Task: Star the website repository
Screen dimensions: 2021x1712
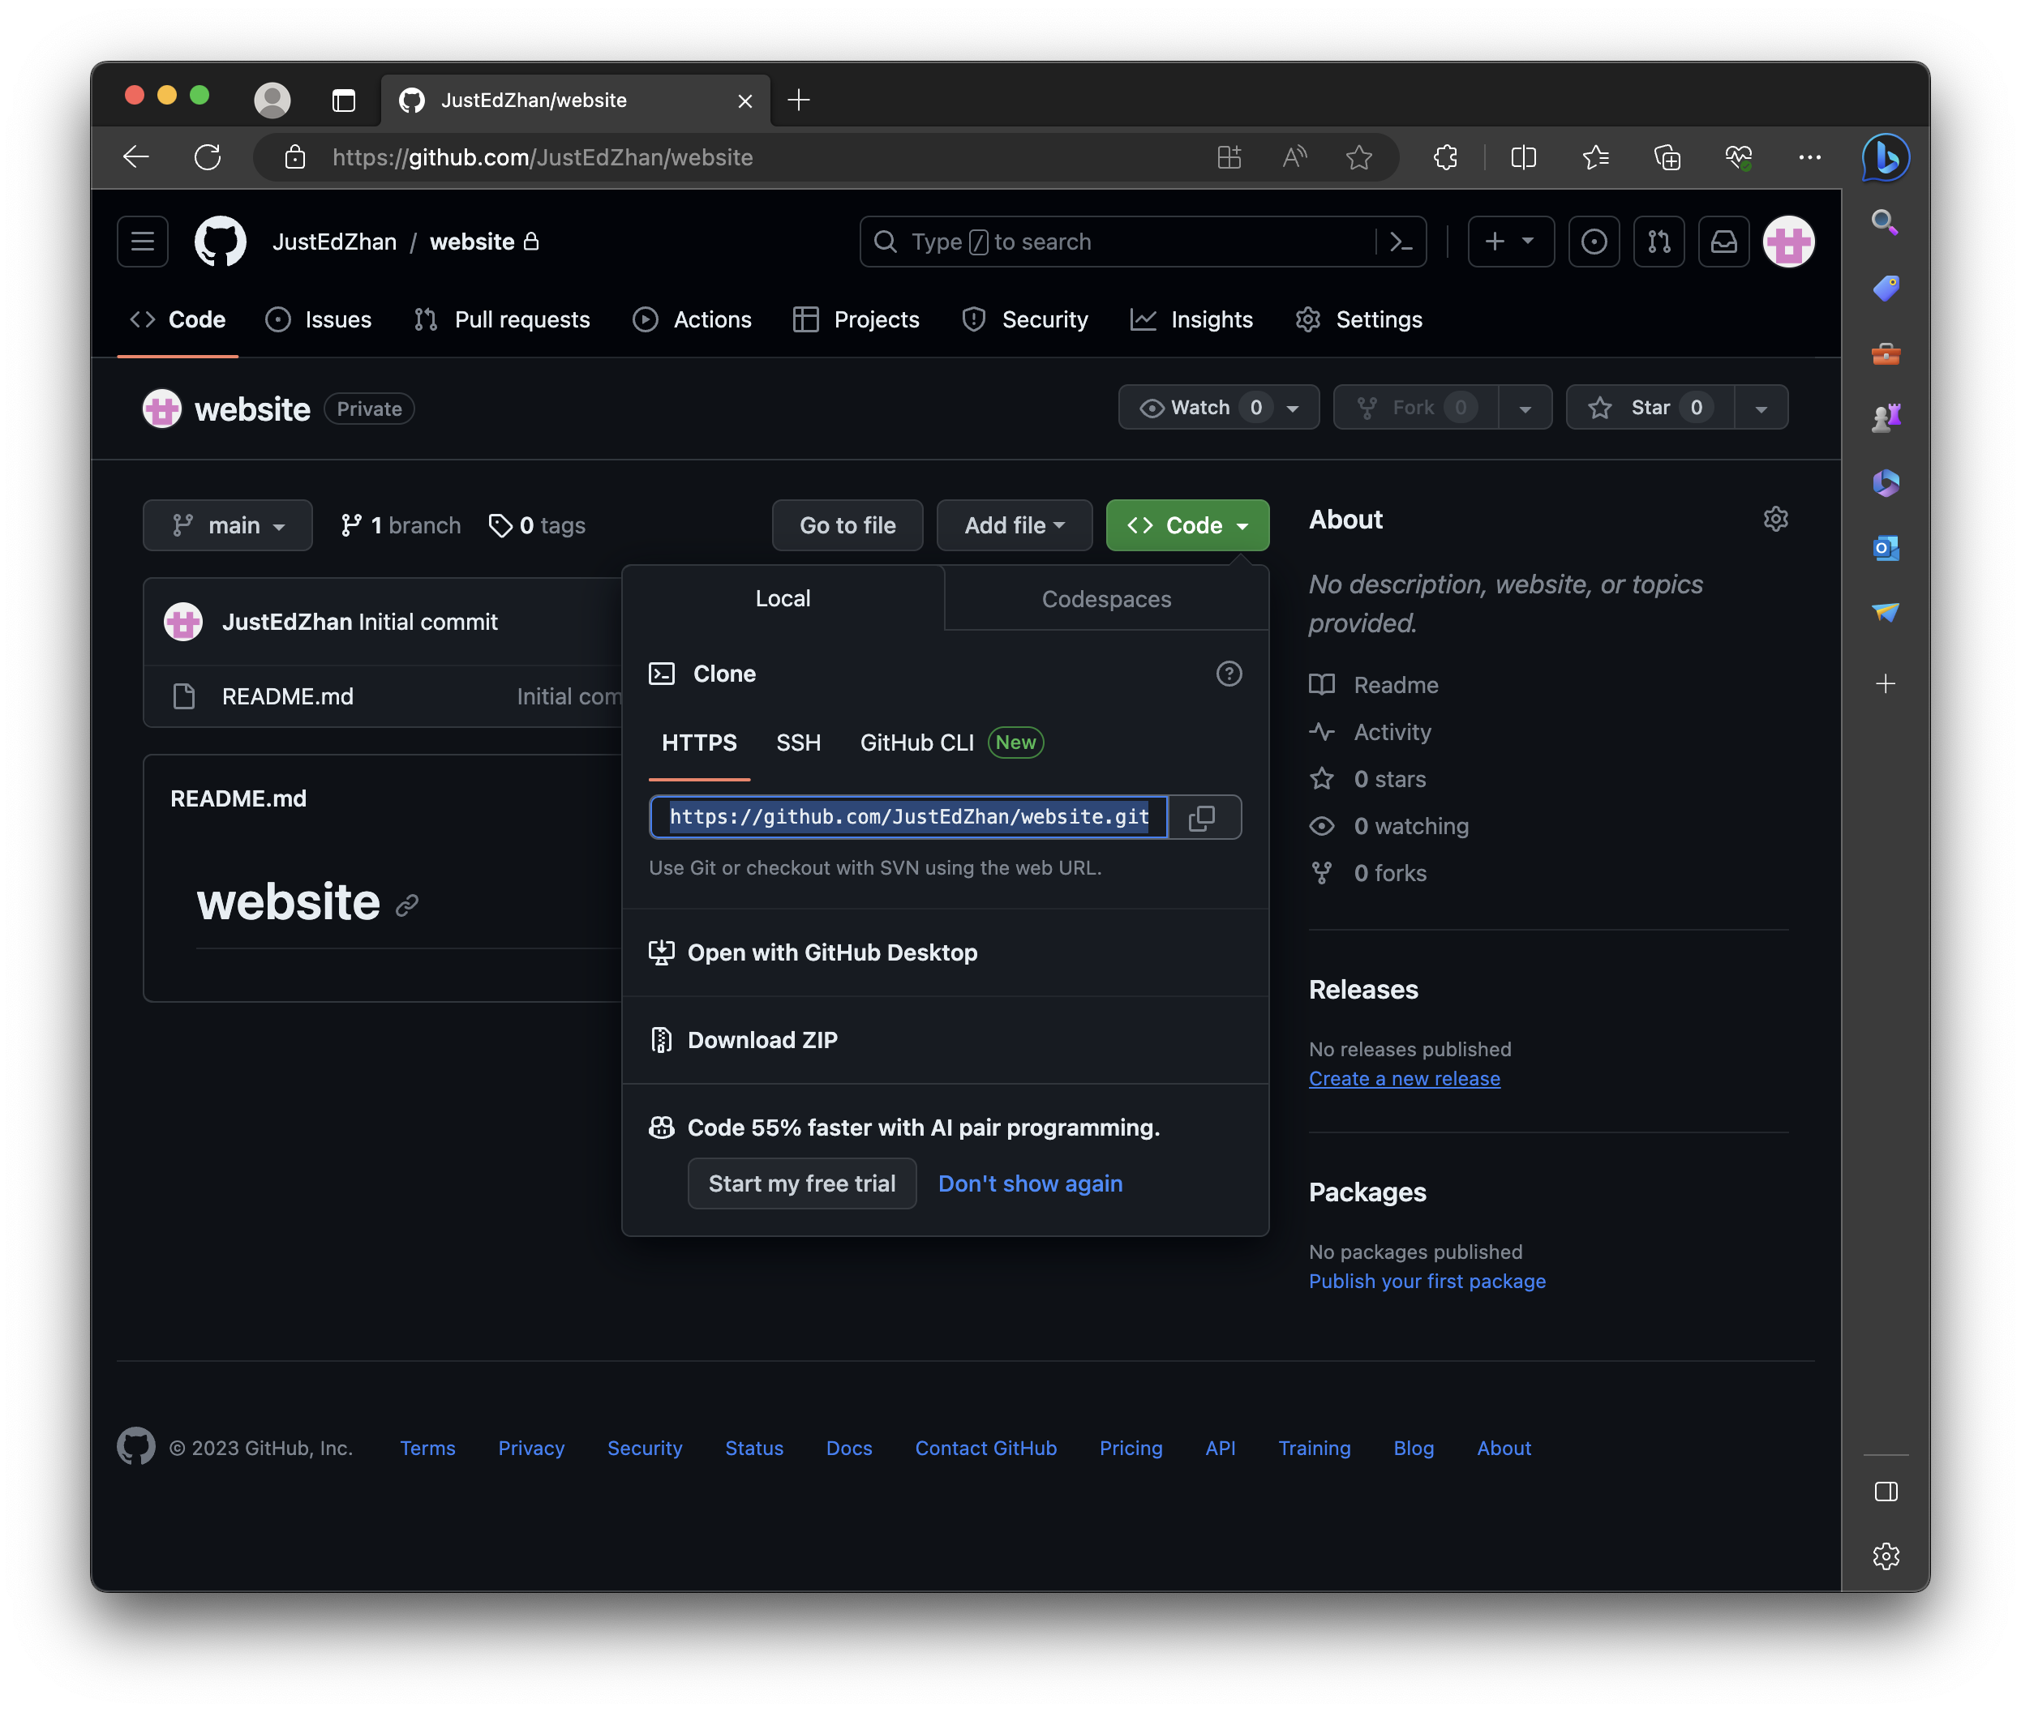Action: click(1649, 408)
